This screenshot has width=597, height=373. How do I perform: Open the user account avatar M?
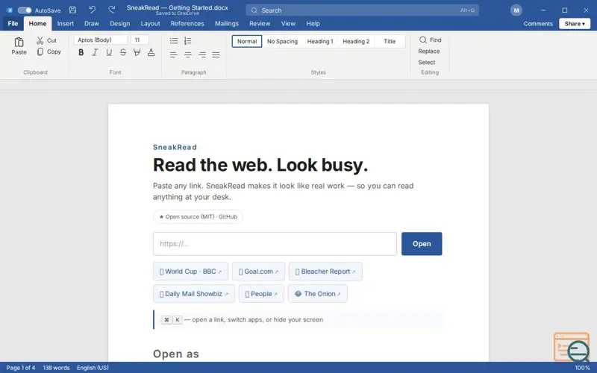516,10
